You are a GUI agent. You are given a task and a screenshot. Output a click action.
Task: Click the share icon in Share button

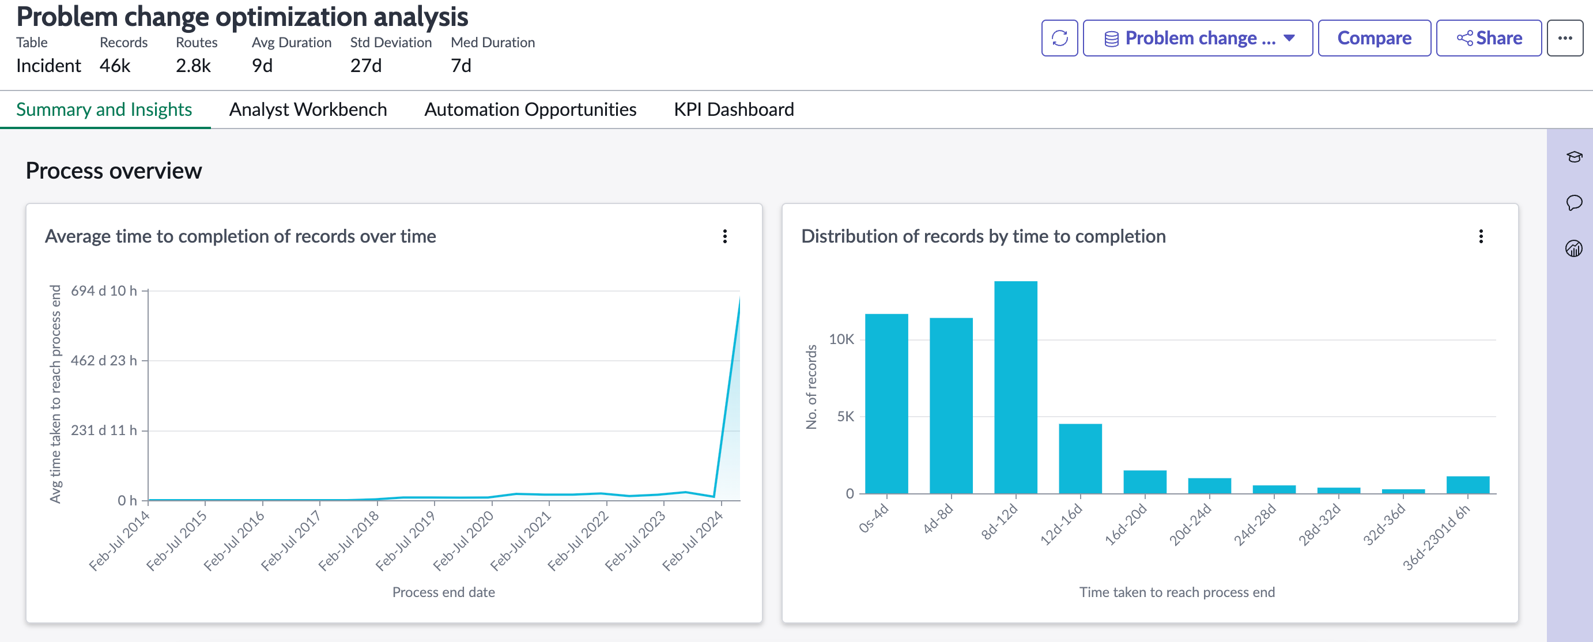coord(1464,39)
